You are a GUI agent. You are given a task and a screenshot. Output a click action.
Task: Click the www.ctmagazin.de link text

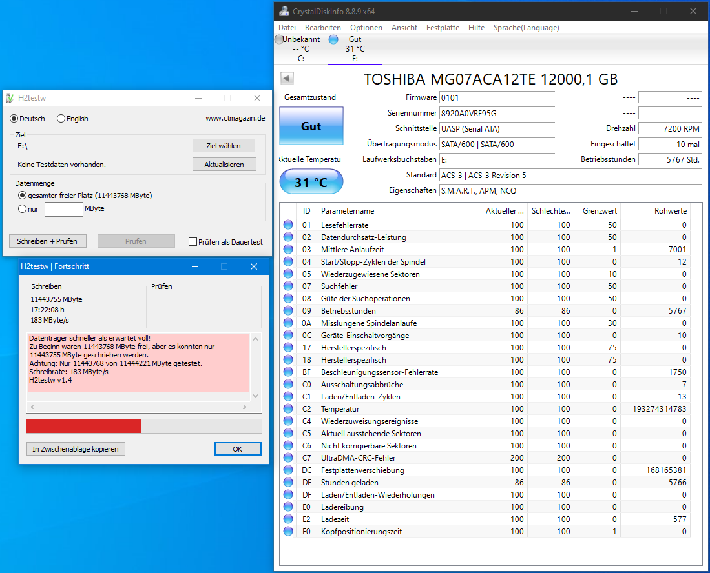(235, 118)
